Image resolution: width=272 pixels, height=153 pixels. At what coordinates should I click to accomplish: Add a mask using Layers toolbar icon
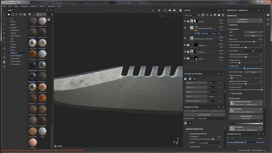click(203, 15)
